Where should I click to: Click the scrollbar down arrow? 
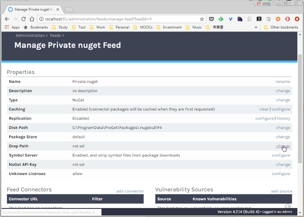coord(300,213)
